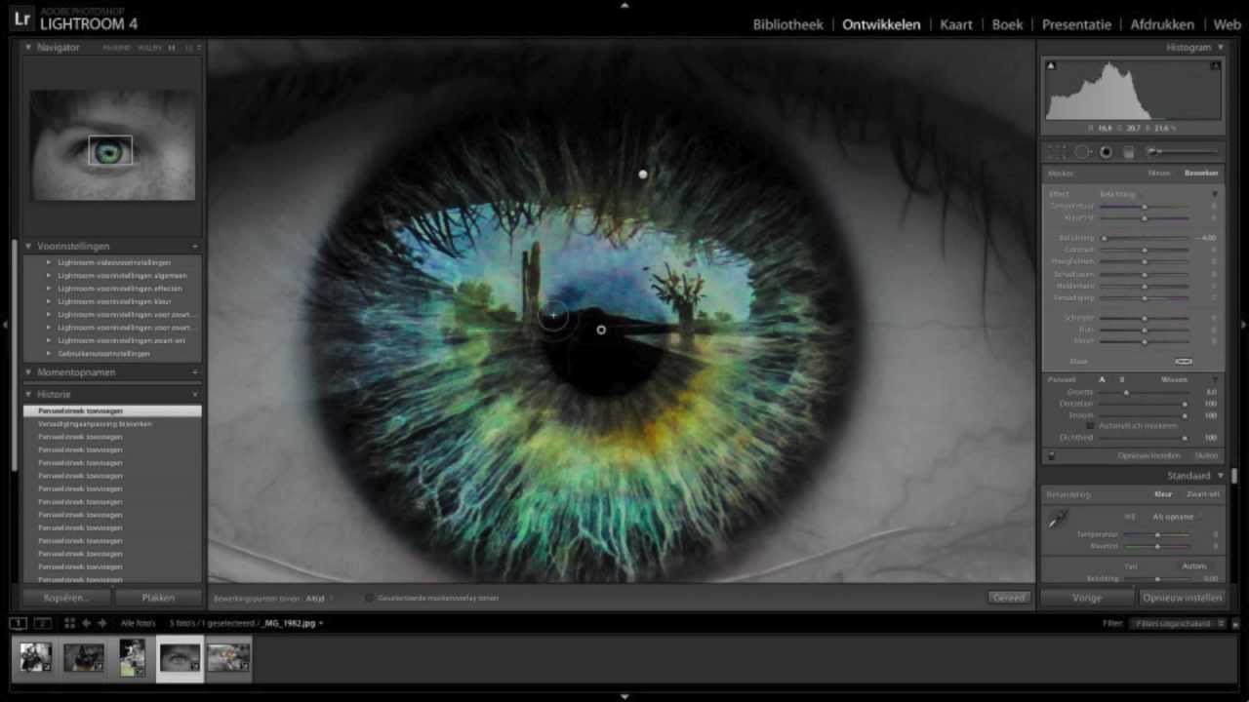Image resolution: width=1249 pixels, height=702 pixels.
Task: Open the Afdrukken module
Action: 1162,24
